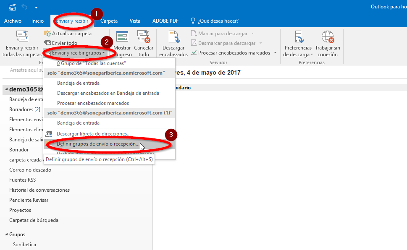Open the customize quick access toolbar arrow
Image resolution: width=407 pixels, height=250 pixels.
pos(37,7)
